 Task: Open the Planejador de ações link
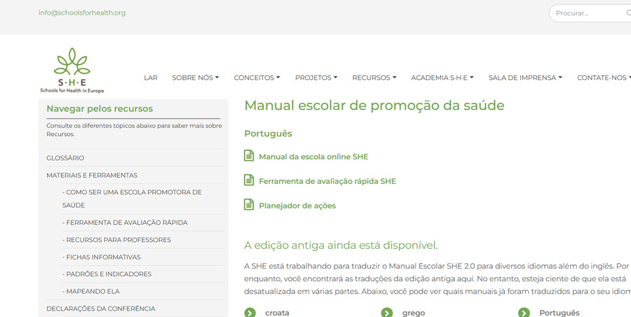point(297,205)
